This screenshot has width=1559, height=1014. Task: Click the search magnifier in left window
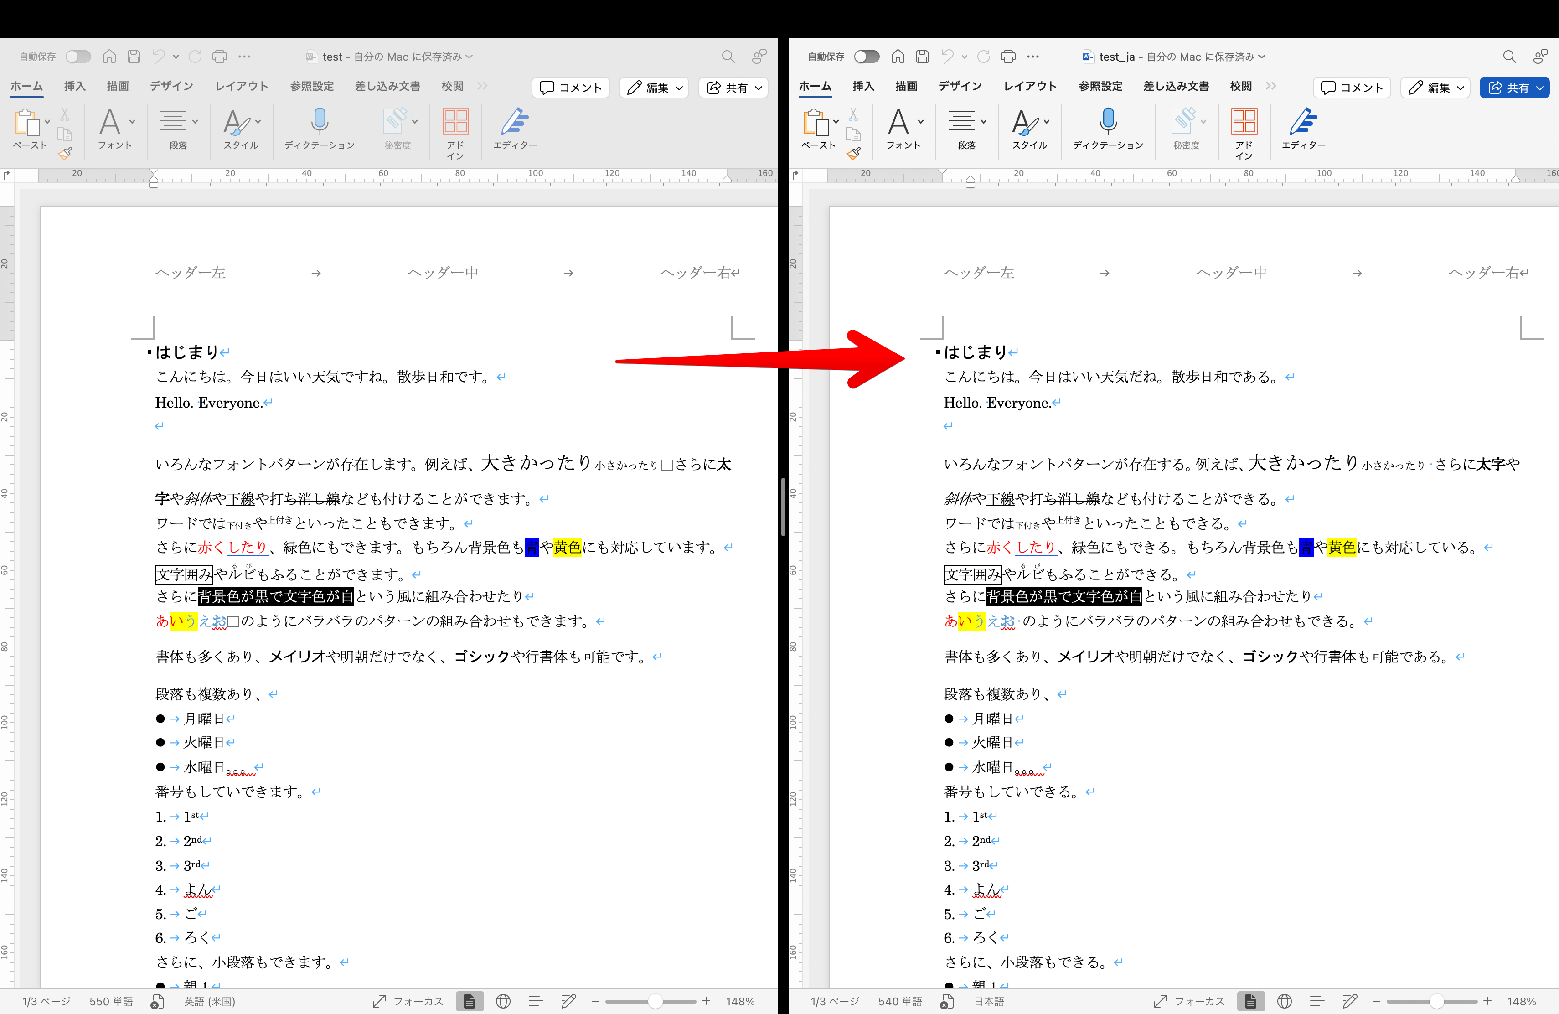[728, 57]
